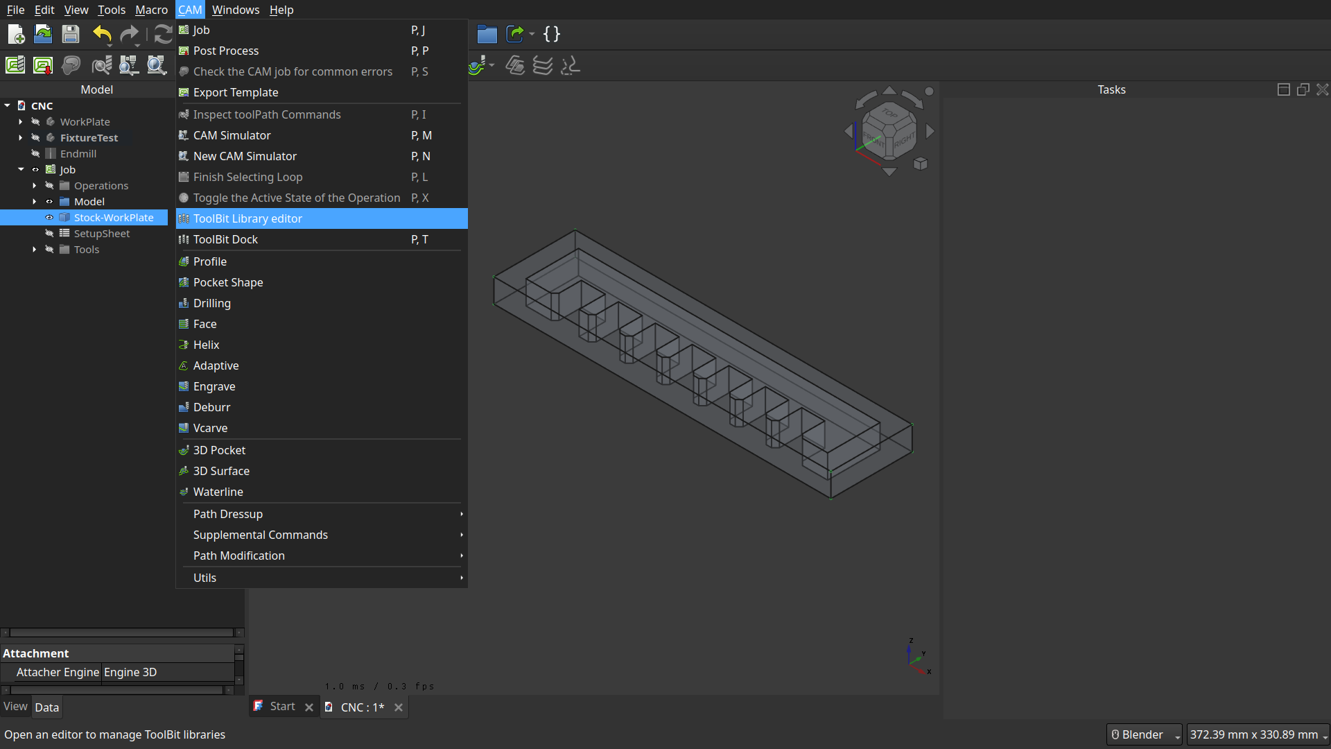Screen dimensions: 1331x749
Task: Open the dimension units dropdown in status bar
Action: (x=1258, y=734)
